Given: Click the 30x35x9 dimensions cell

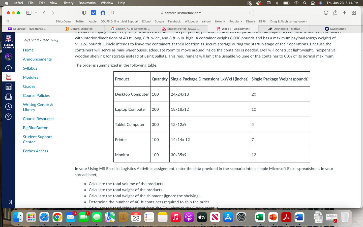Looking at the screenshot, I should pos(210,155).
